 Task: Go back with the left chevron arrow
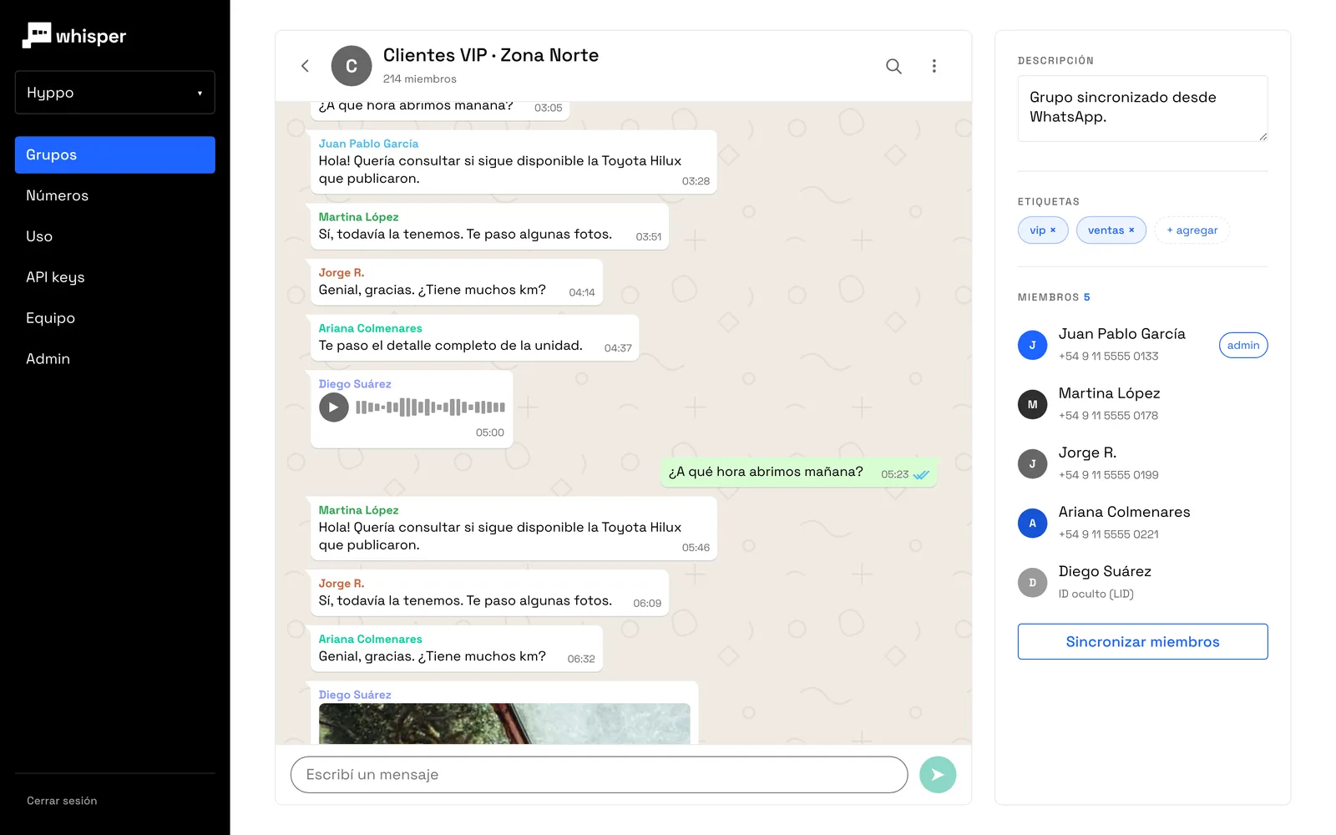(x=305, y=66)
